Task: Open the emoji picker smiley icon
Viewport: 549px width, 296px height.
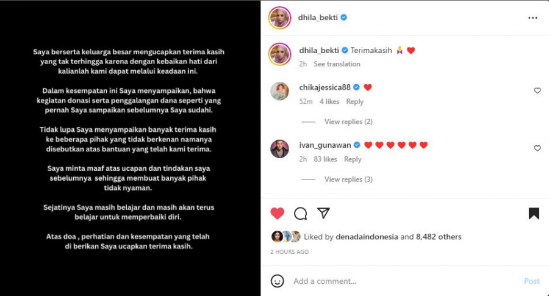Action: [x=278, y=281]
